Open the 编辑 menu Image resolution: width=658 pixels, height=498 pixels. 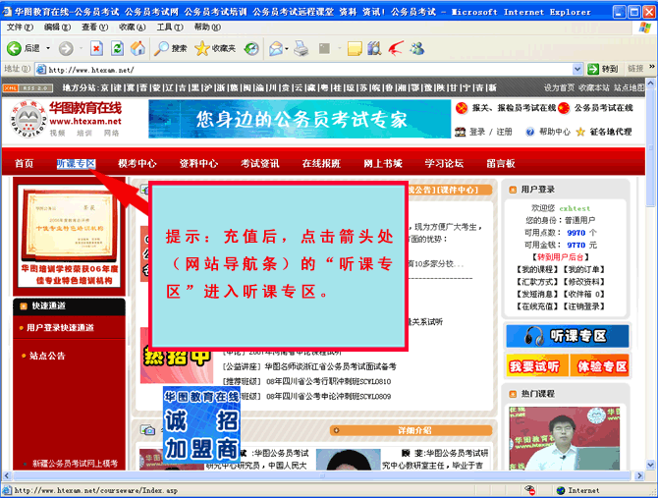pos(57,28)
